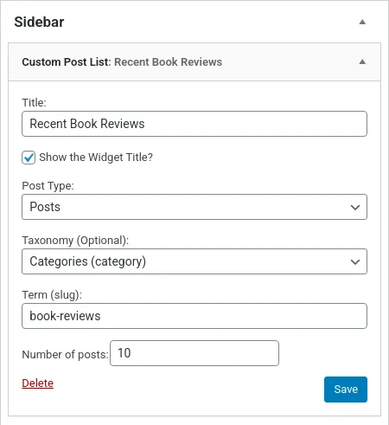Click the Number of posts field
Viewport: 389px width, 425px height.
pos(194,353)
